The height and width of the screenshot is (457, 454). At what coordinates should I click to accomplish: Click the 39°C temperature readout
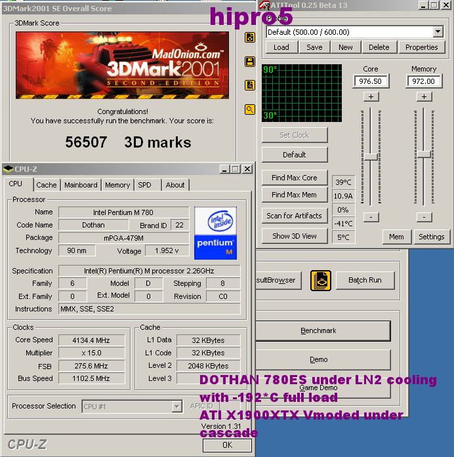click(x=344, y=182)
